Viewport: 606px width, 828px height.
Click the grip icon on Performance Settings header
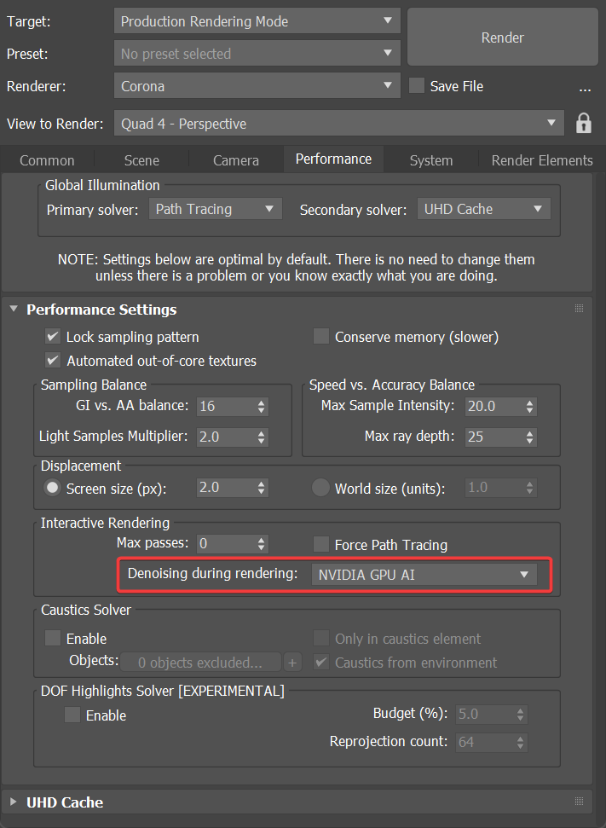click(x=580, y=309)
